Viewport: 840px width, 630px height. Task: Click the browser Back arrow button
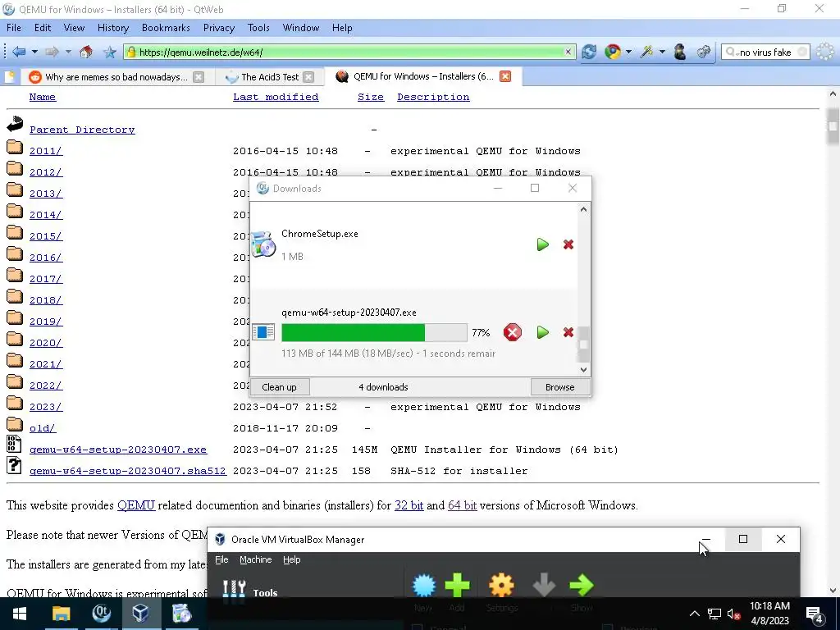[x=19, y=52]
